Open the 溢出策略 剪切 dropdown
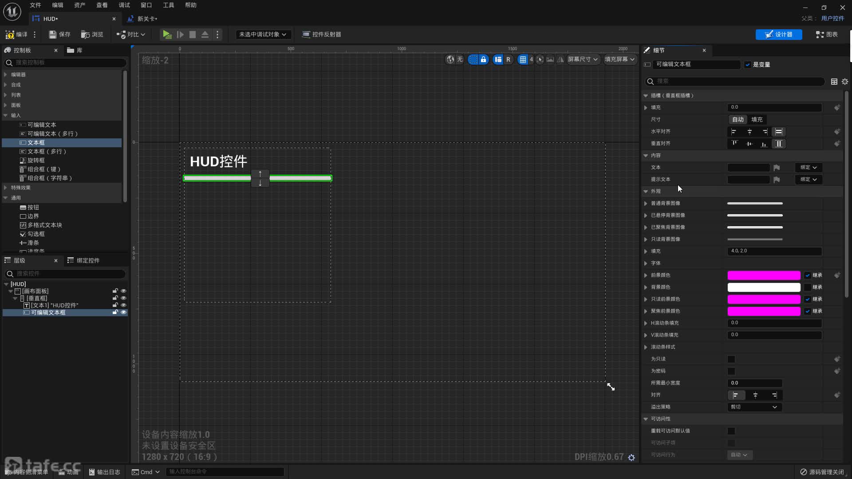The width and height of the screenshot is (852, 479). pyautogui.click(x=754, y=407)
